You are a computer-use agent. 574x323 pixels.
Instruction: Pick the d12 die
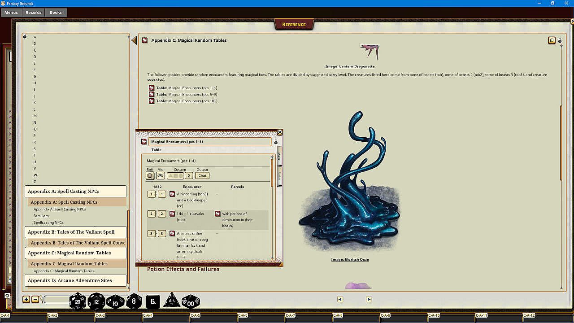coord(96,301)
